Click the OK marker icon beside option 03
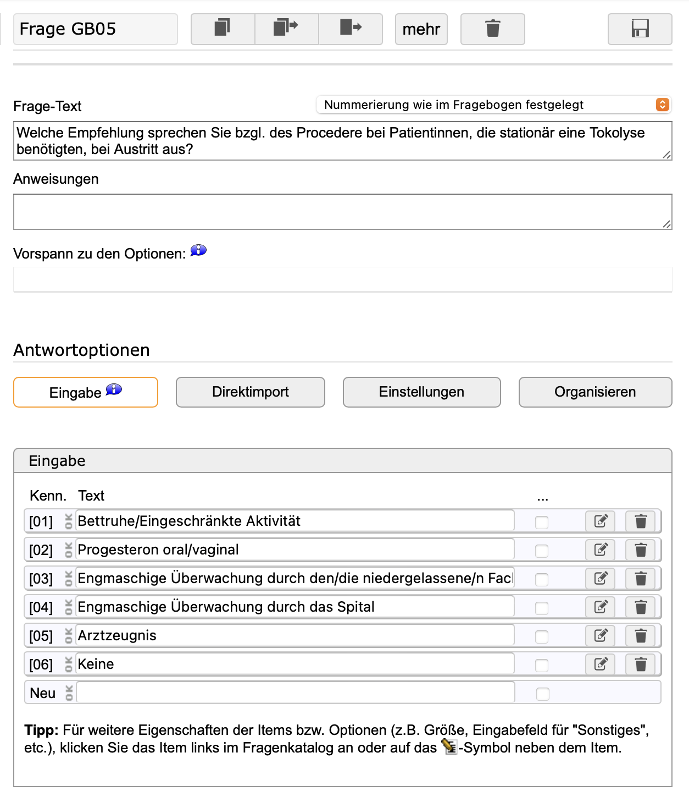The image size is (689, 802). (69, 579)
